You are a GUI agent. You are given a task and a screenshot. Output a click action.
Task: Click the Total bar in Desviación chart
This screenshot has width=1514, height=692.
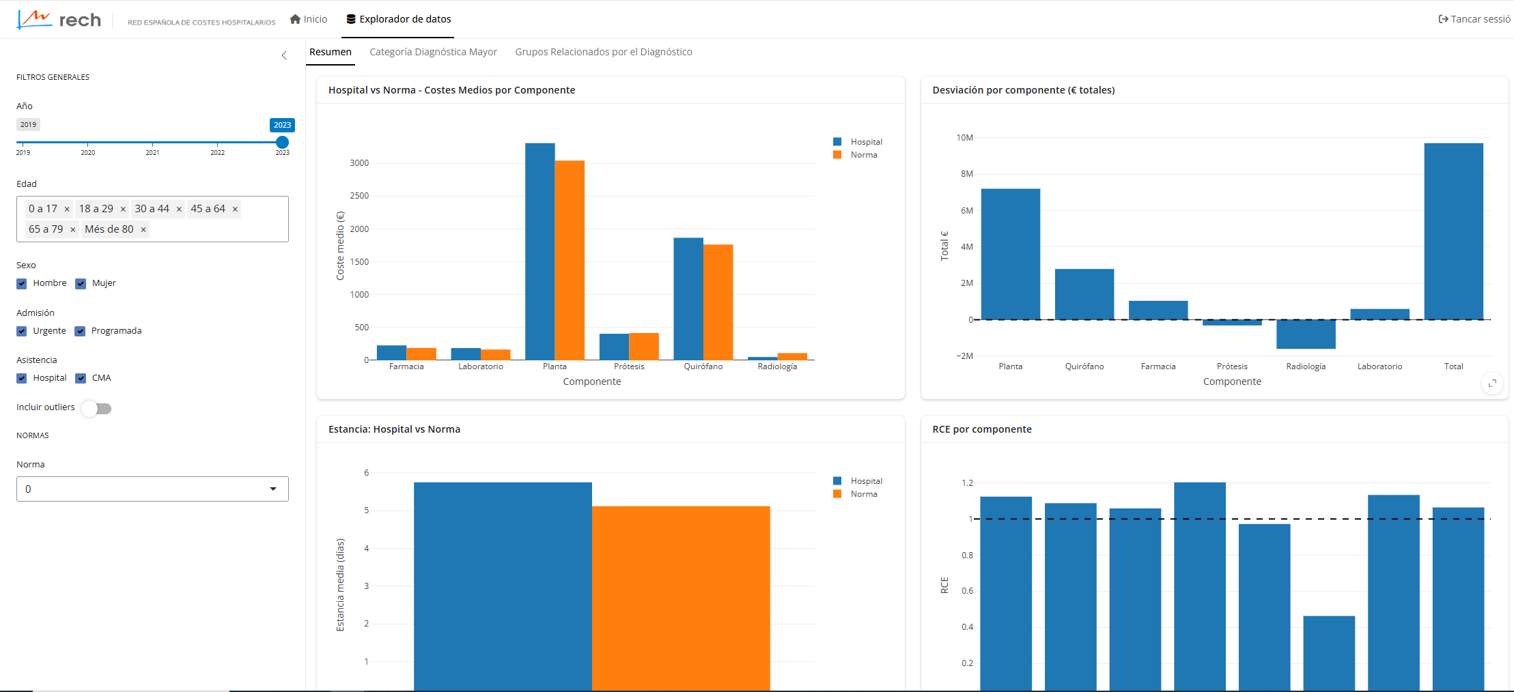[x=1453, y=231]
